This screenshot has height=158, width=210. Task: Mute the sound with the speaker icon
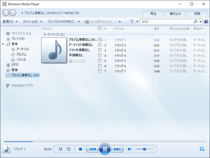(x=130, y=149)
